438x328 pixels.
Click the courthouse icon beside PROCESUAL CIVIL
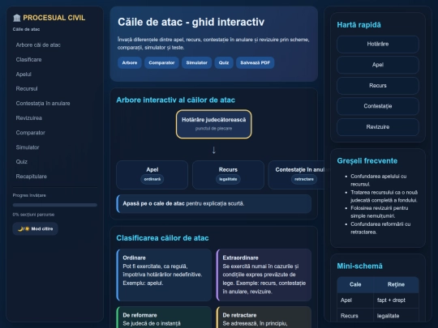(x=17, y=18)
